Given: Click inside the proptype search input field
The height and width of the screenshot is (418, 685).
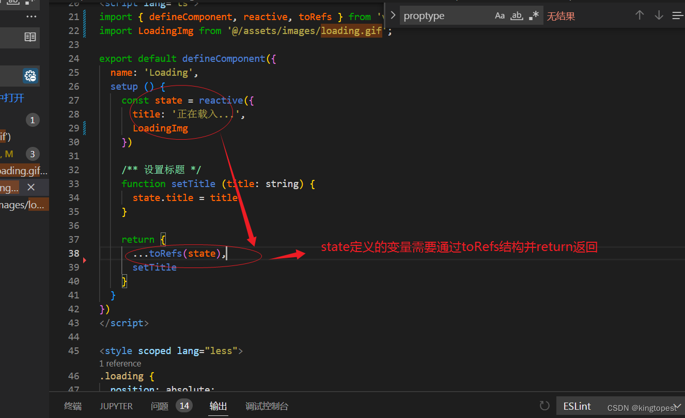Looking at the screenshot, I should click(x=449, y=15).
